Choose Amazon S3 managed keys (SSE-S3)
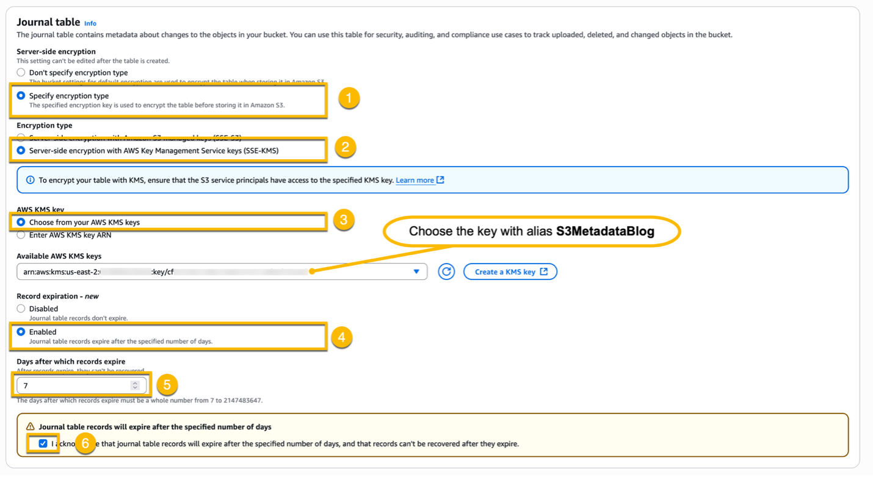The image size is (873, 477). point(21,138)
